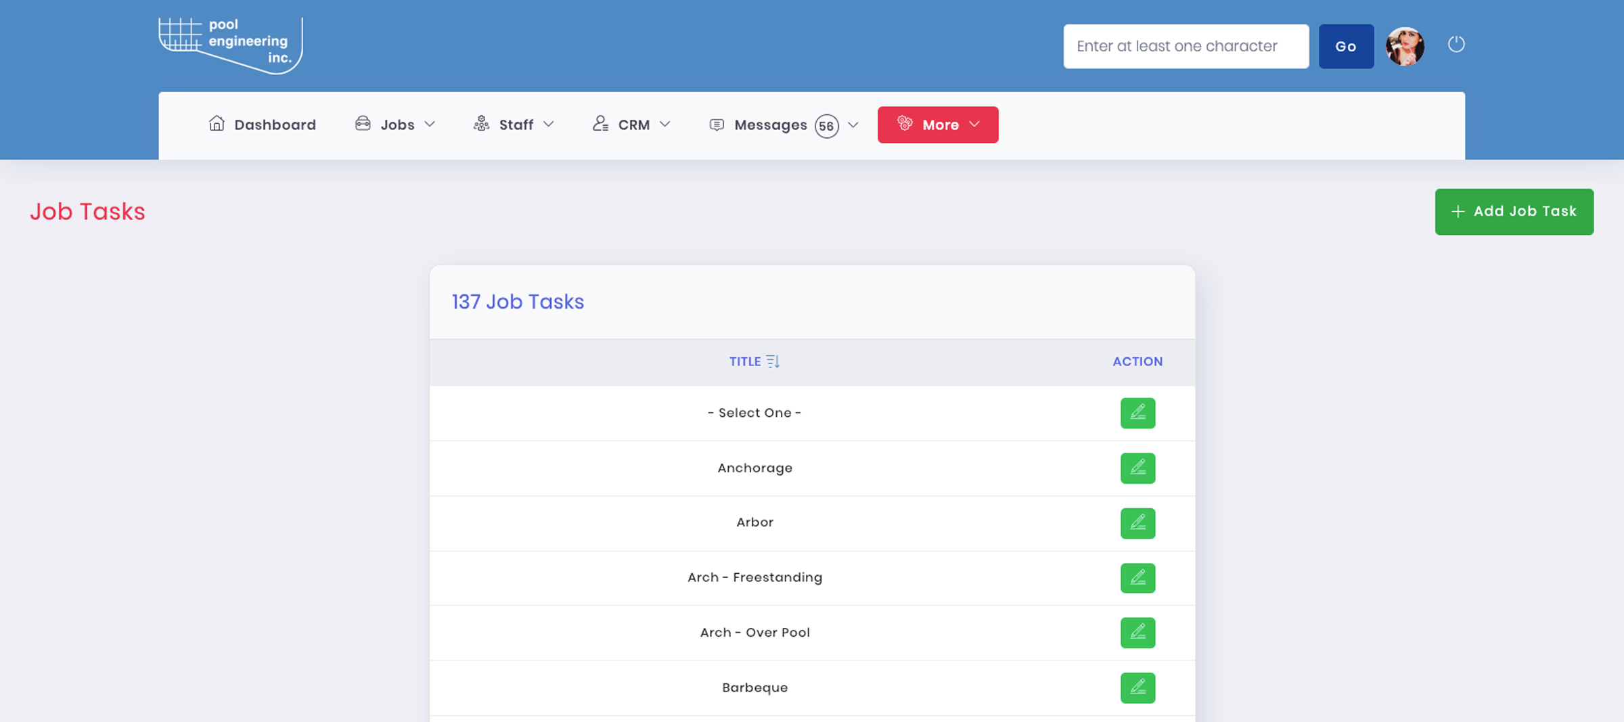Click the Add Job Task button
This screenshot has width=1624, height=722.
click(1514, 212)
